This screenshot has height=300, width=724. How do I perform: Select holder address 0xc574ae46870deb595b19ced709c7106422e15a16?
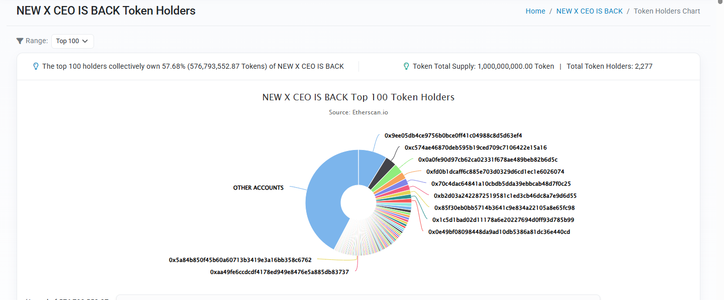(x=476, y=147)
